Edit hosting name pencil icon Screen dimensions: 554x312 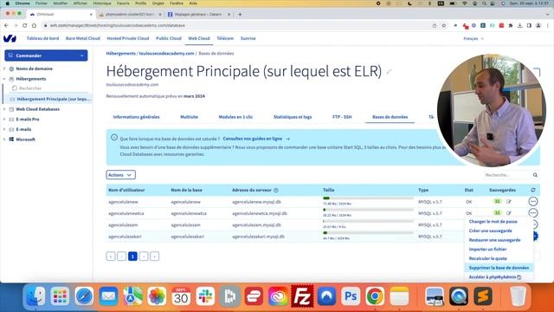(x=389, y=72)
